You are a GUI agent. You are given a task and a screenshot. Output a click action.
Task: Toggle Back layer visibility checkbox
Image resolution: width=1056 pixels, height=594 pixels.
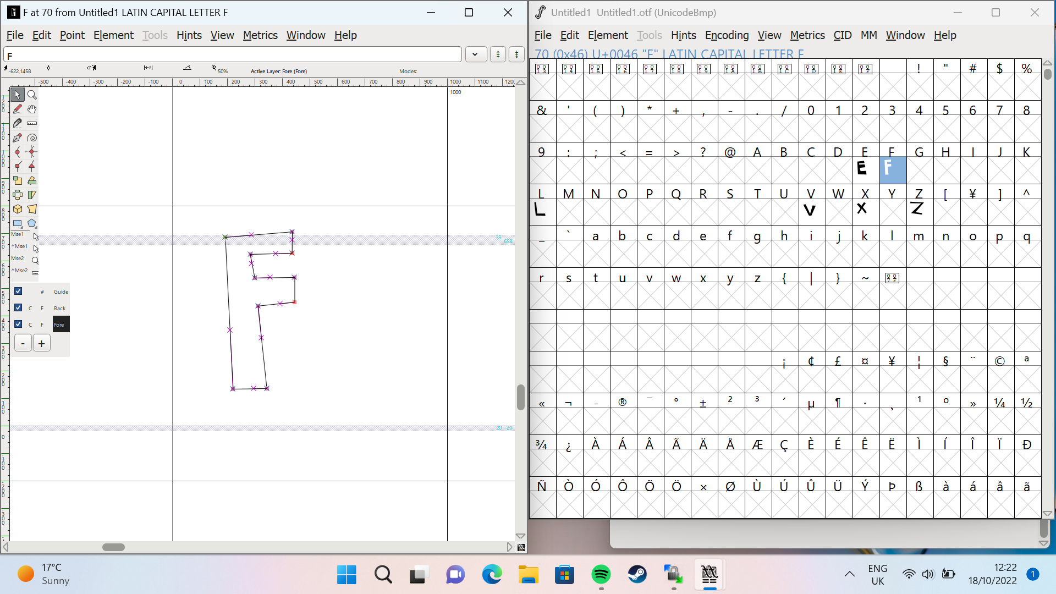(x=18, y=307)
